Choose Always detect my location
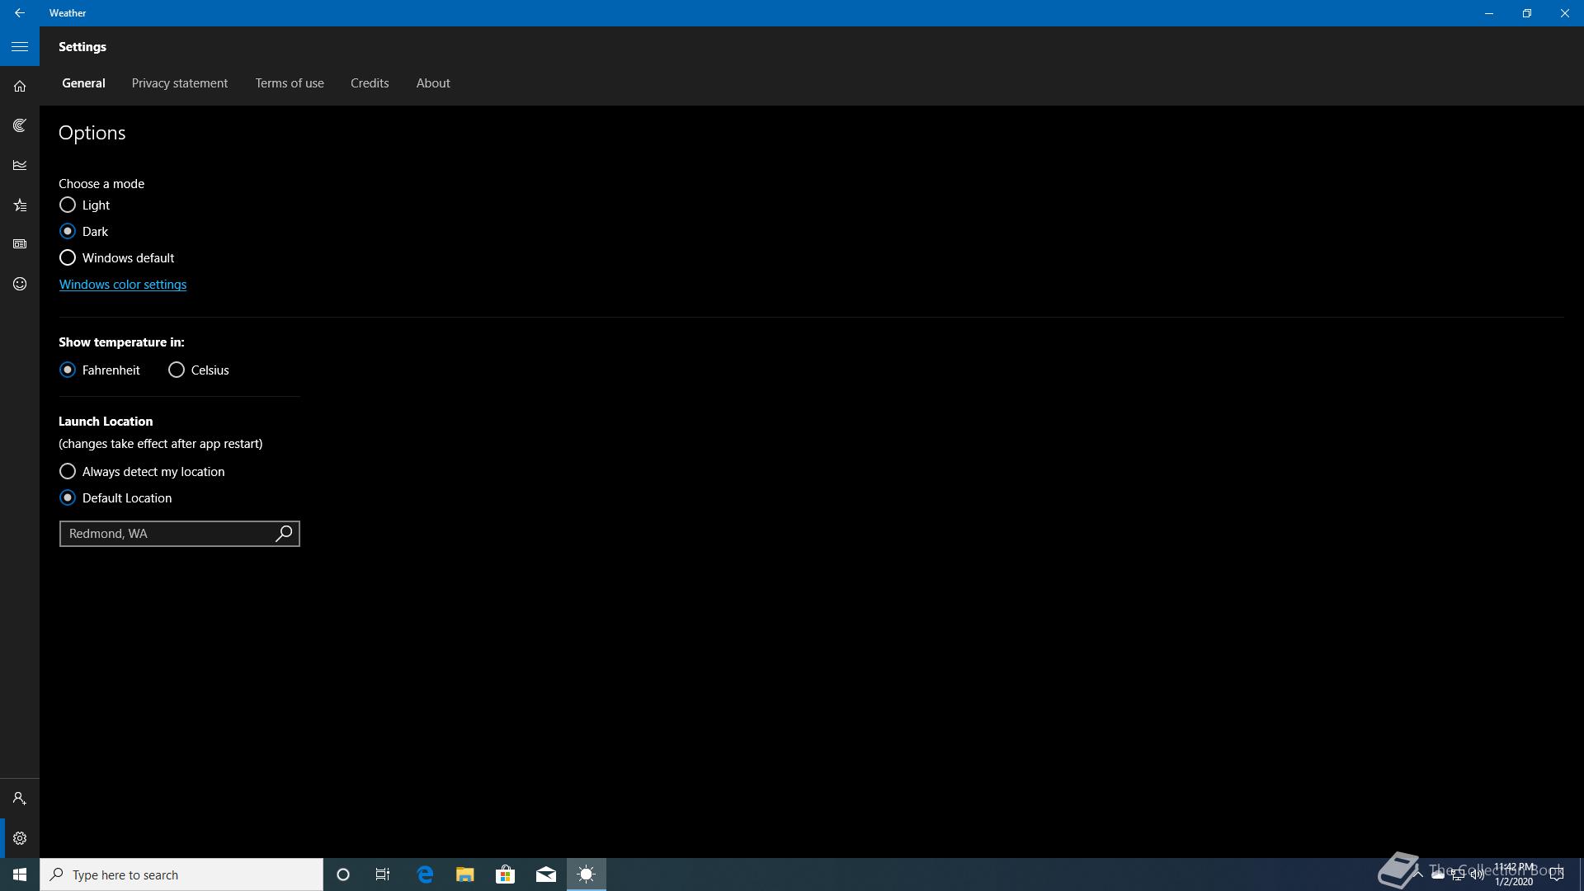 coord(68,471)
